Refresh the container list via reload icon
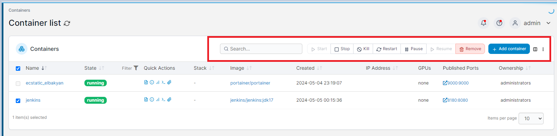Screen dimensions: 557x136 [67, 23]
